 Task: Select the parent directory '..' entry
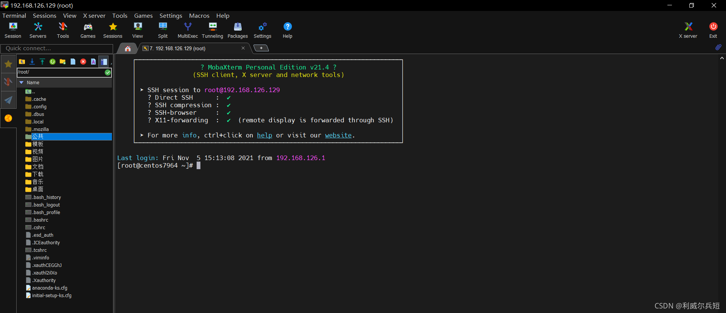pyautogui.click(x=30, y=91)
